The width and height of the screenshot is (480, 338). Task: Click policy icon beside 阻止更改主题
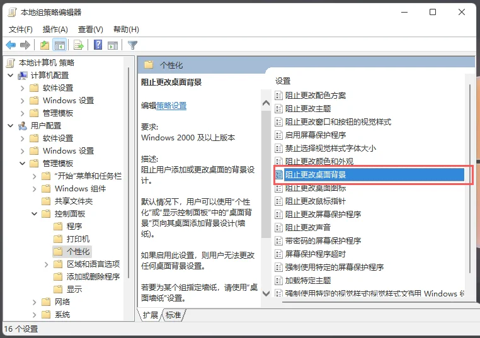278,109
